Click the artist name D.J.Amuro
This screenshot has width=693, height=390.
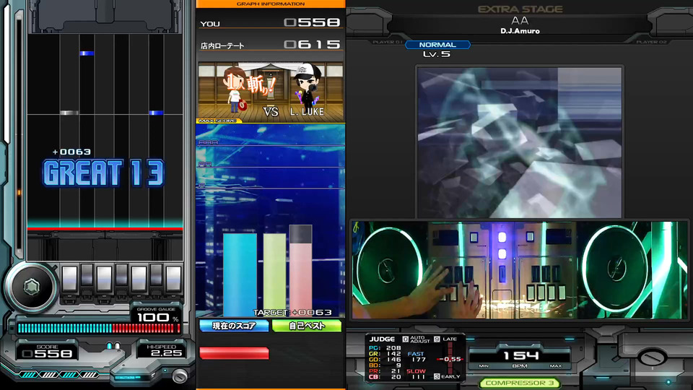[520, 31]
